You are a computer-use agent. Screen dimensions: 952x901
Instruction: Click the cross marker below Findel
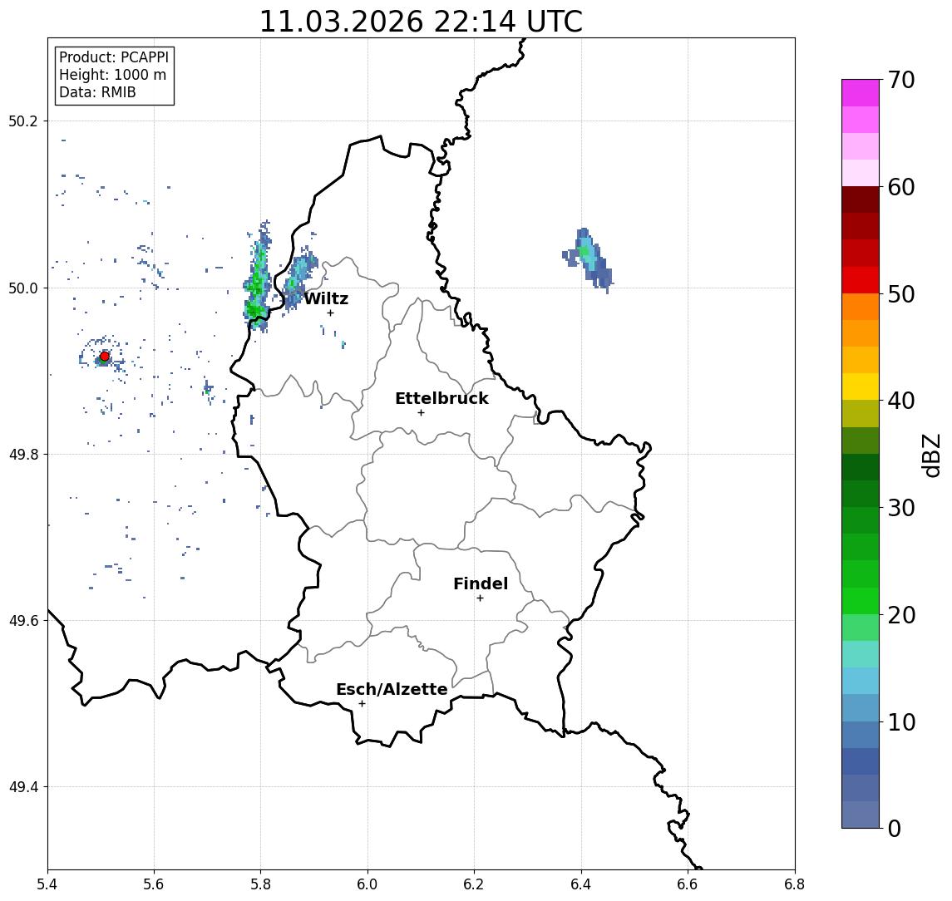(x=480, y=598)
